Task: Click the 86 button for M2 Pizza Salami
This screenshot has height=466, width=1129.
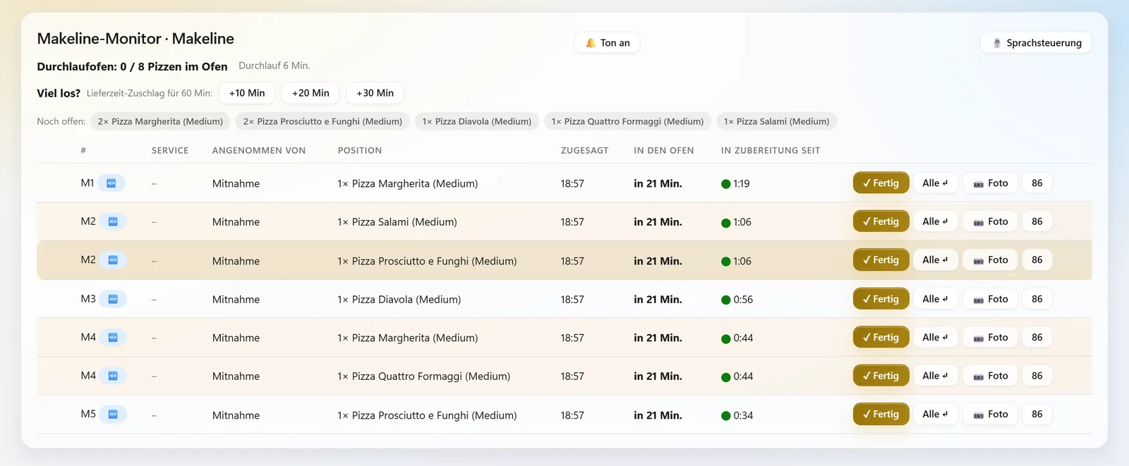Action: [x=1037, y=221]
